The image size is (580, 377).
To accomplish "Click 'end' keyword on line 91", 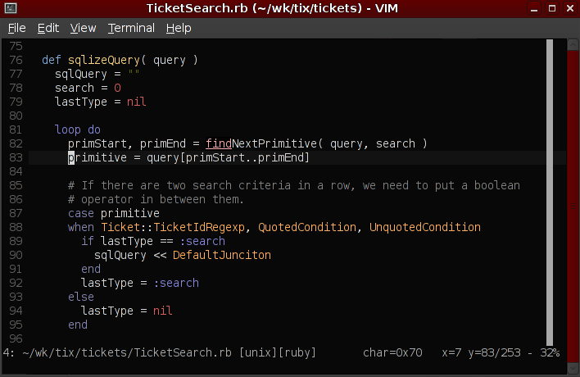I will pos(91,269).
